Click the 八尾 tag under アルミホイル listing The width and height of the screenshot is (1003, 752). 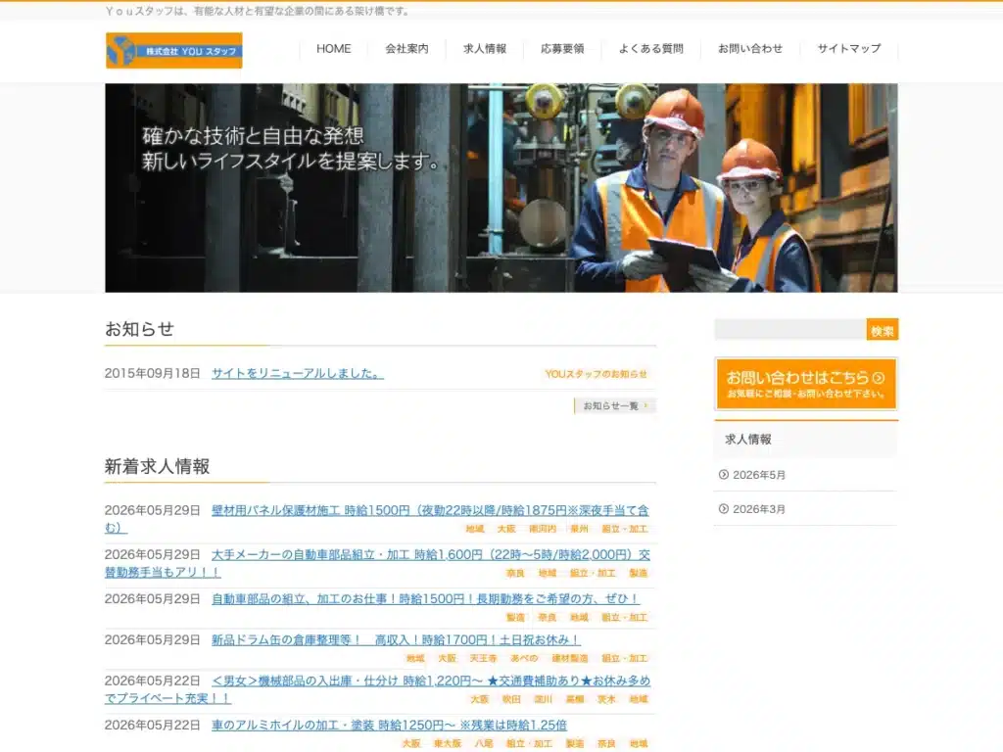pos(484,744)
